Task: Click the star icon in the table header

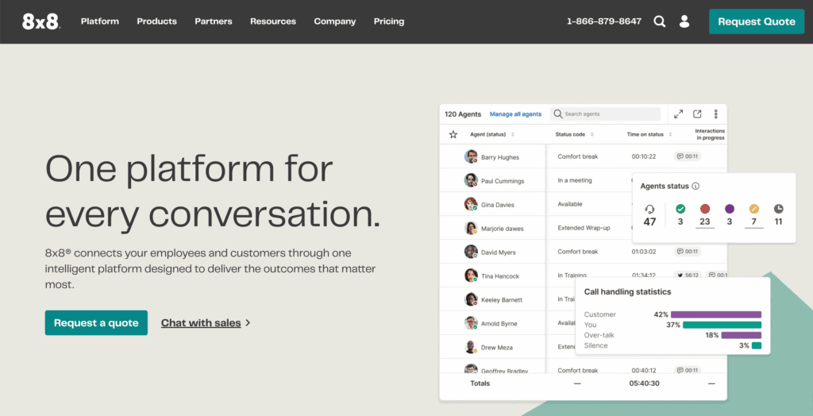Action: click(x=453, y=135)
